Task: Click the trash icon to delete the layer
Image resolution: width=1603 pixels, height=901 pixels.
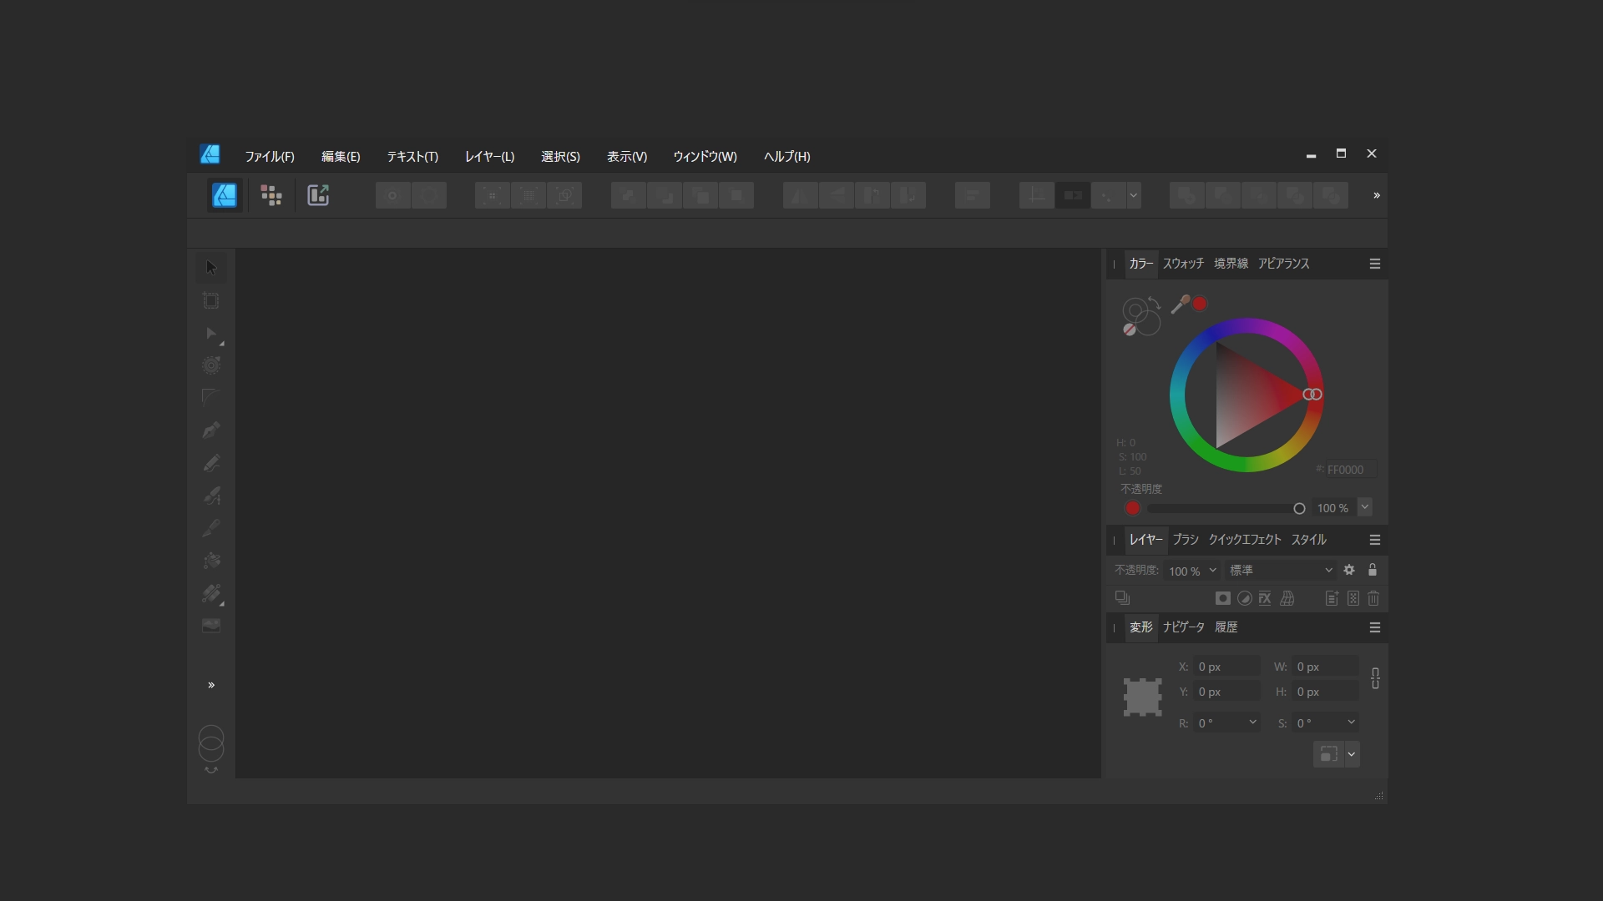Action: coord(1373,598)
